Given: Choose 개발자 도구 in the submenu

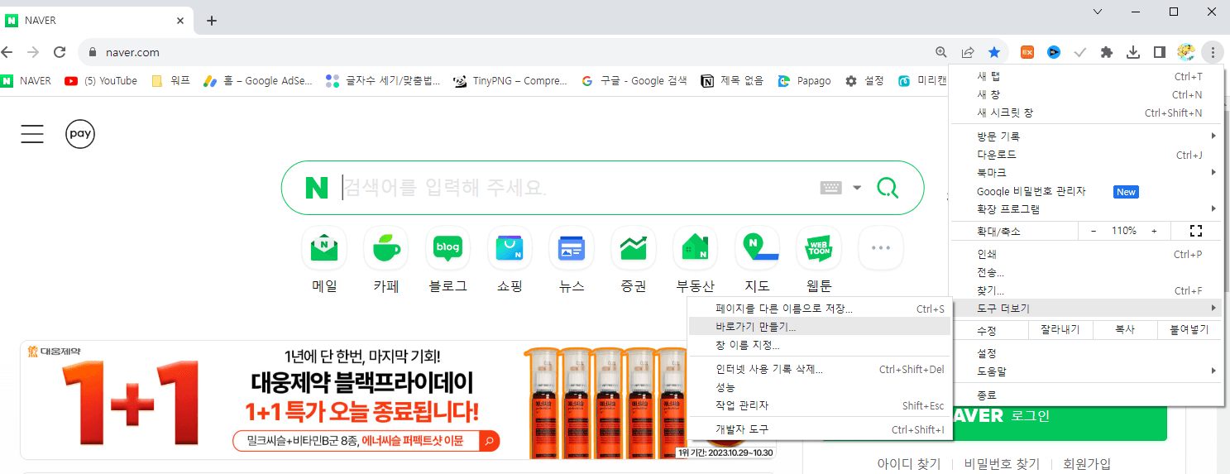Looking at the screenshot, I should coord(819,429).
